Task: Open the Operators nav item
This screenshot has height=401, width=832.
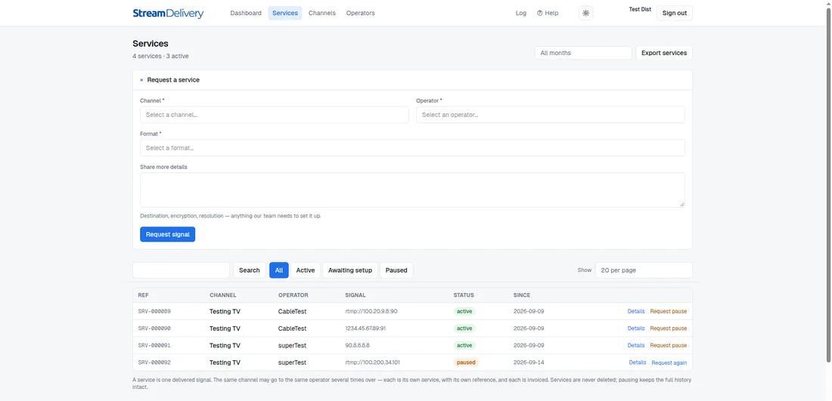Action: (360, 14)
